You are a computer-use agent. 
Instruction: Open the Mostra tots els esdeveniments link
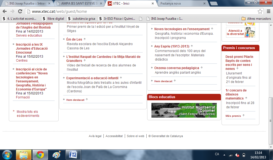pos(28,114)
